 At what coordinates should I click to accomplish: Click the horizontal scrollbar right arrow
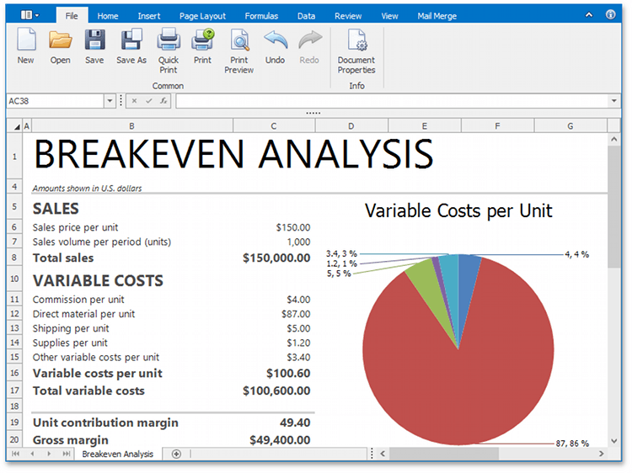[x=602, y=454]
